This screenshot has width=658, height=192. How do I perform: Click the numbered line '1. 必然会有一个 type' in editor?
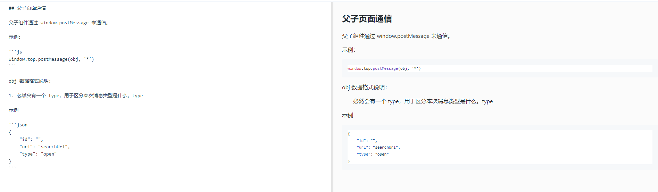point(76,95)
